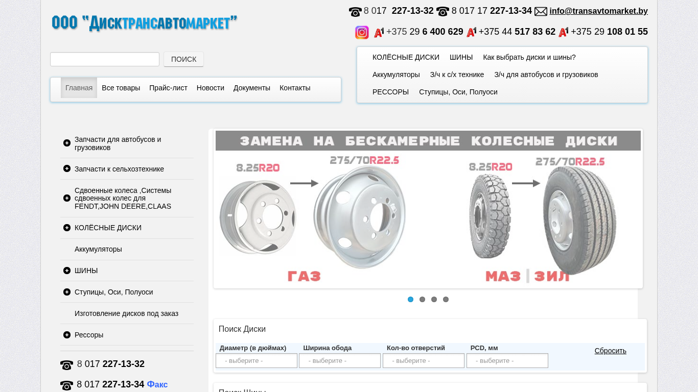Switch to the fourth banner slide dot

click(446, 300)
